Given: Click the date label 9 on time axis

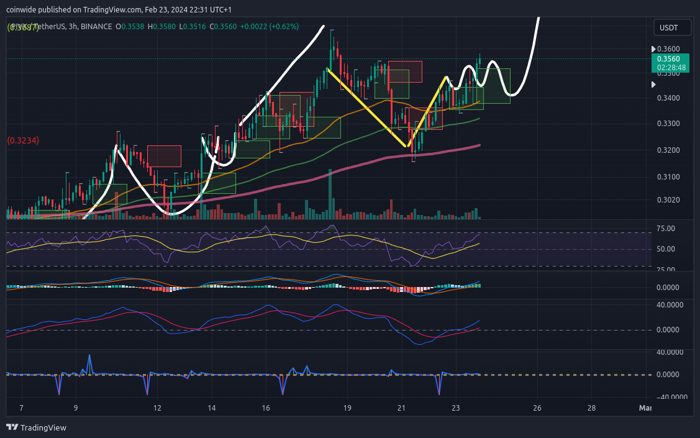Looking at the screenshot, I should pos(76,408).
